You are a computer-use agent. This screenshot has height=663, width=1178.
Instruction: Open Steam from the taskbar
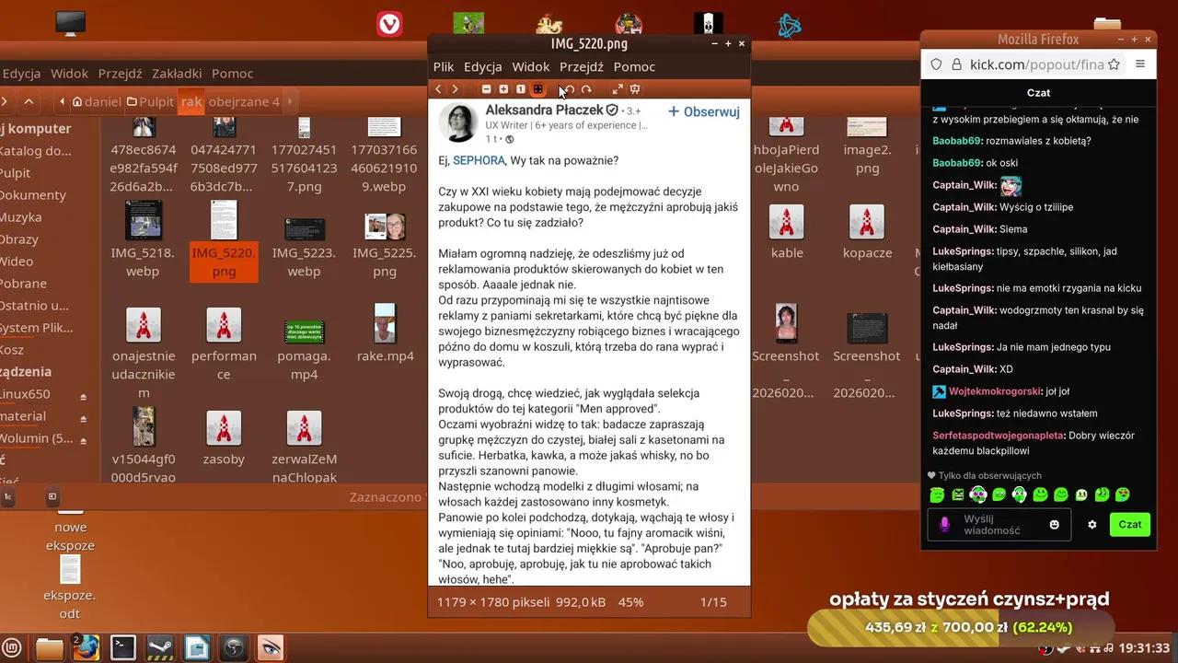click(x=160, y=648)
